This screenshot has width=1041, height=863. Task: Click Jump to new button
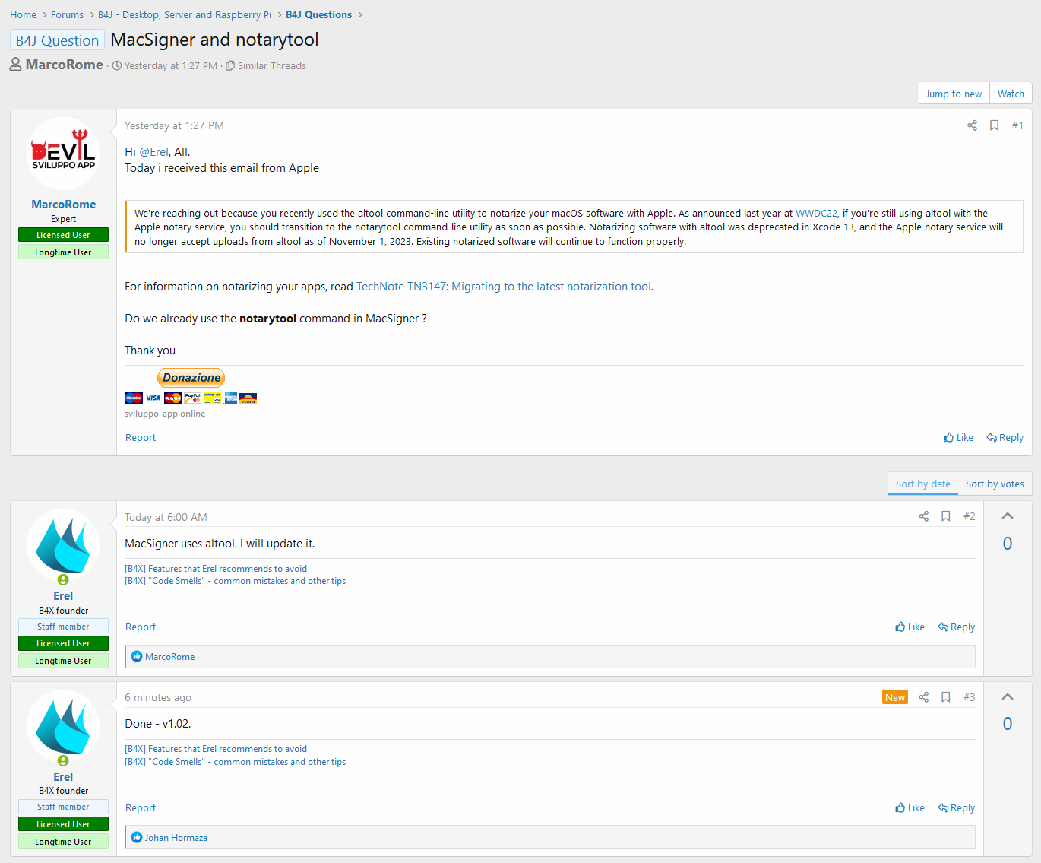953,94
